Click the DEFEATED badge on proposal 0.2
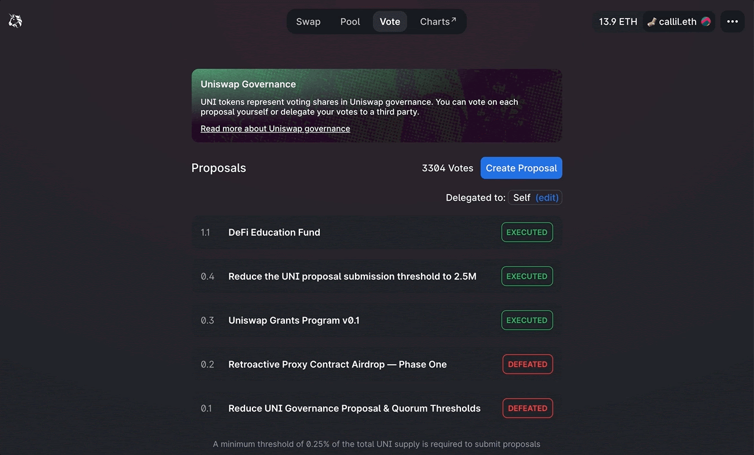 (527, 364)
